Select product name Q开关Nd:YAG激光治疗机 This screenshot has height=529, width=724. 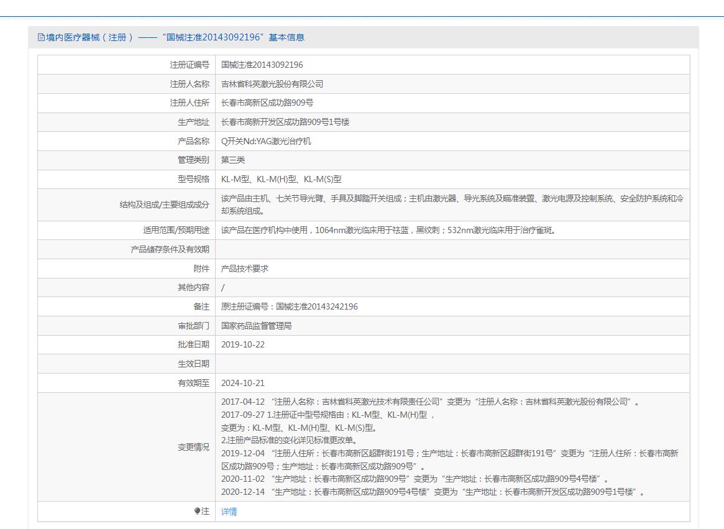coord(266,141)
